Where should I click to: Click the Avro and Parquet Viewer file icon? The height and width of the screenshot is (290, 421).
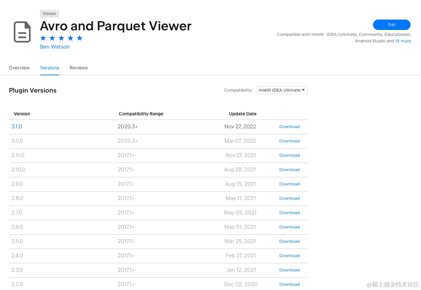coord(22,32)
